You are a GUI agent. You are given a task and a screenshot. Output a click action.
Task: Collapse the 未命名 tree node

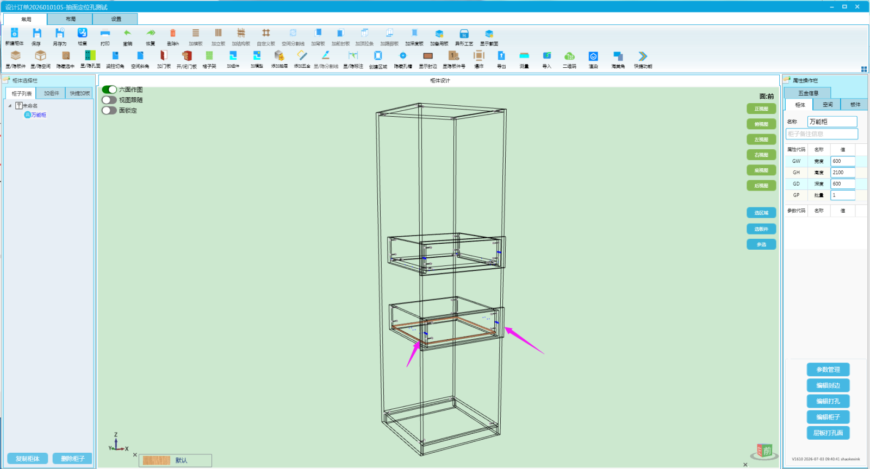pyautogui.click(x=10, y=106)
